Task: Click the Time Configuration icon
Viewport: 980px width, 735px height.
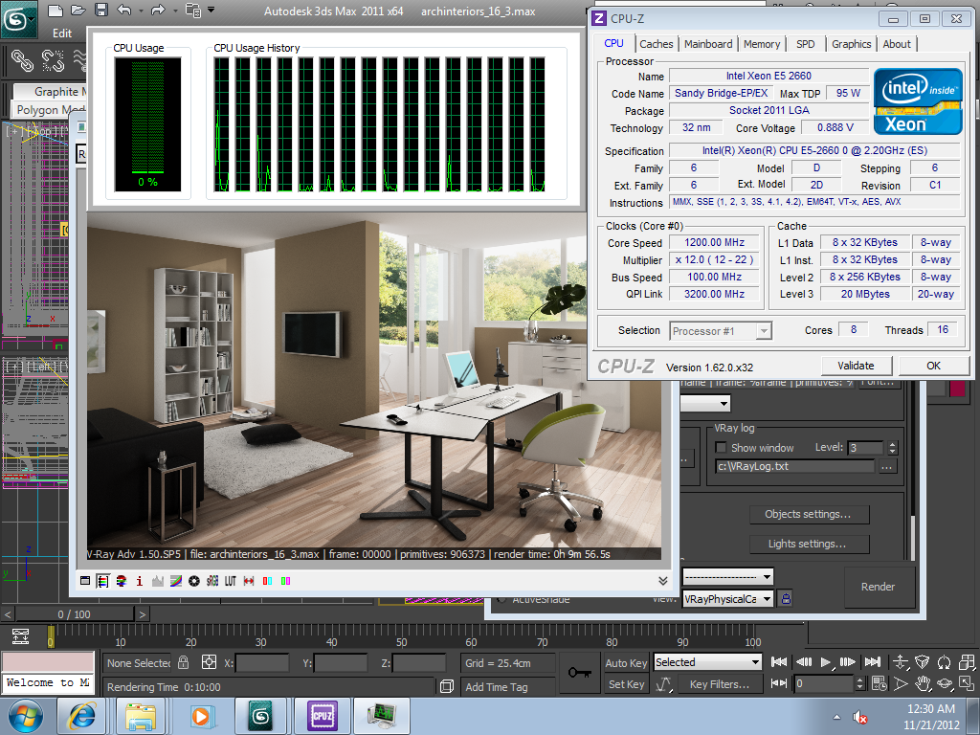Action: (x=880, y=683)
